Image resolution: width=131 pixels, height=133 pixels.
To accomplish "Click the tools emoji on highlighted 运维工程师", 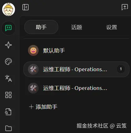I will click(x=33, y=69).
